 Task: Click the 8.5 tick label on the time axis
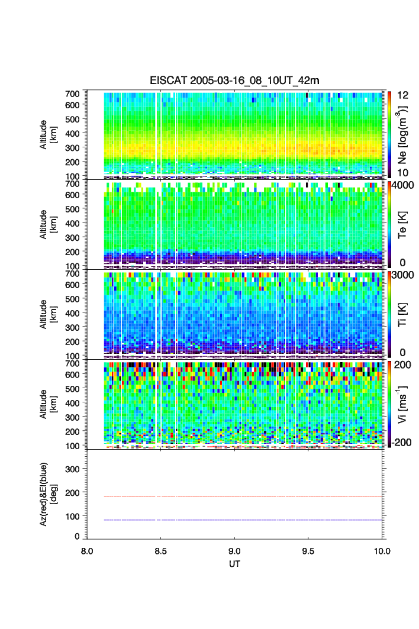pos(161,550)
